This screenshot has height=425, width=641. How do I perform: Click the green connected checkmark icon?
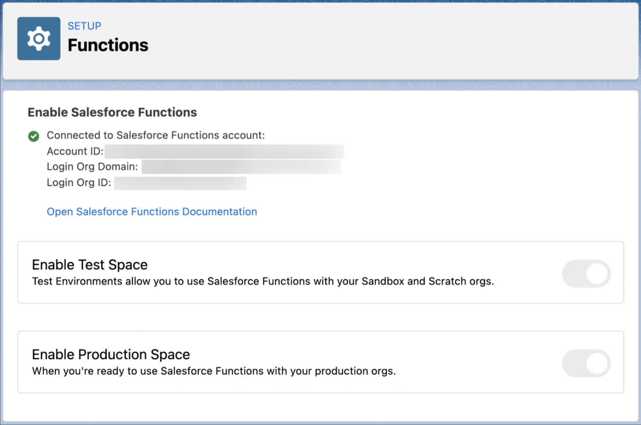pos(34,136)
